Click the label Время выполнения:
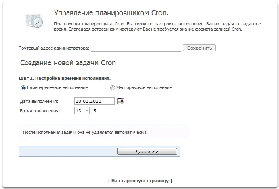Viewport: 279px width, 189px height. point(40,111)
